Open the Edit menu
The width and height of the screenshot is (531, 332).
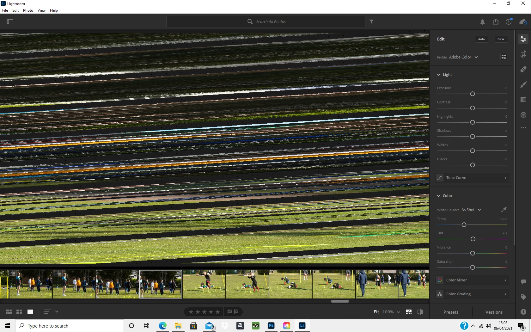(x=15, y=10)
